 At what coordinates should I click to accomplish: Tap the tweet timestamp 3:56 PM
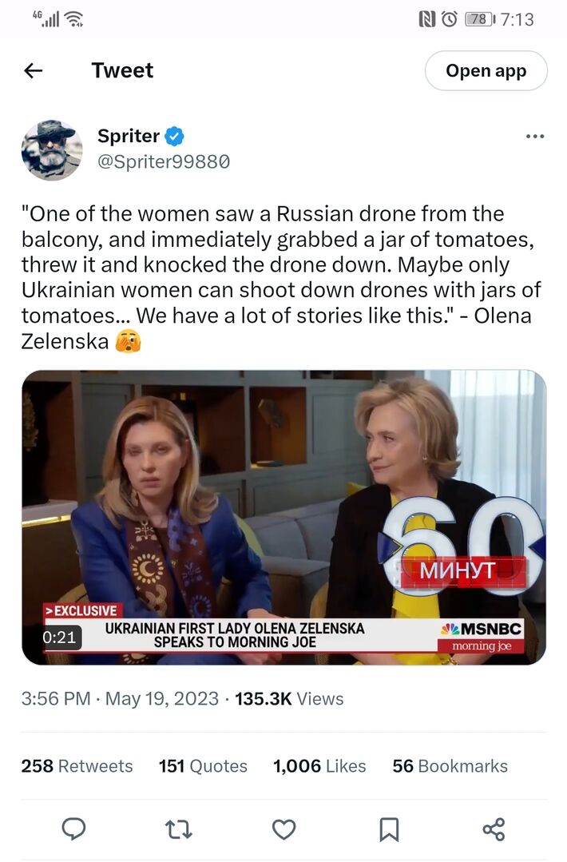pos(56,698)
